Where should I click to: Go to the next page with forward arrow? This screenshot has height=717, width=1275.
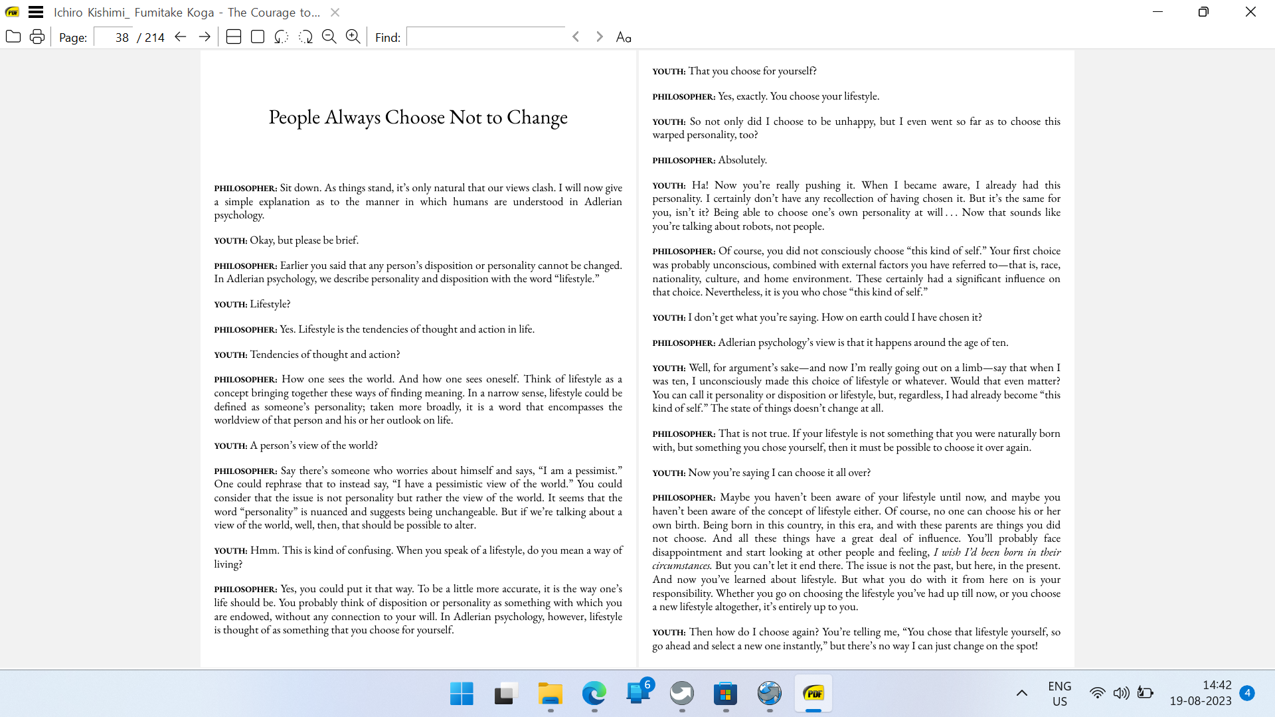(x=205, y=37)
